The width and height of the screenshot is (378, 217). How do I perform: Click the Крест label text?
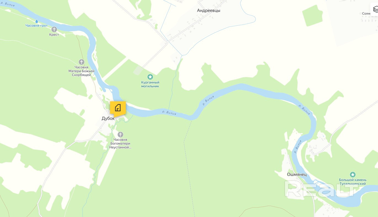tap(54, 35)
